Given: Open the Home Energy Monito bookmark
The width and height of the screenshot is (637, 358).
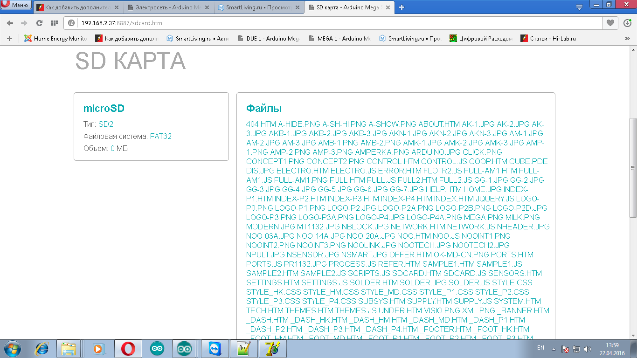Looking at the screenshot, I should (x=56, y=39).
